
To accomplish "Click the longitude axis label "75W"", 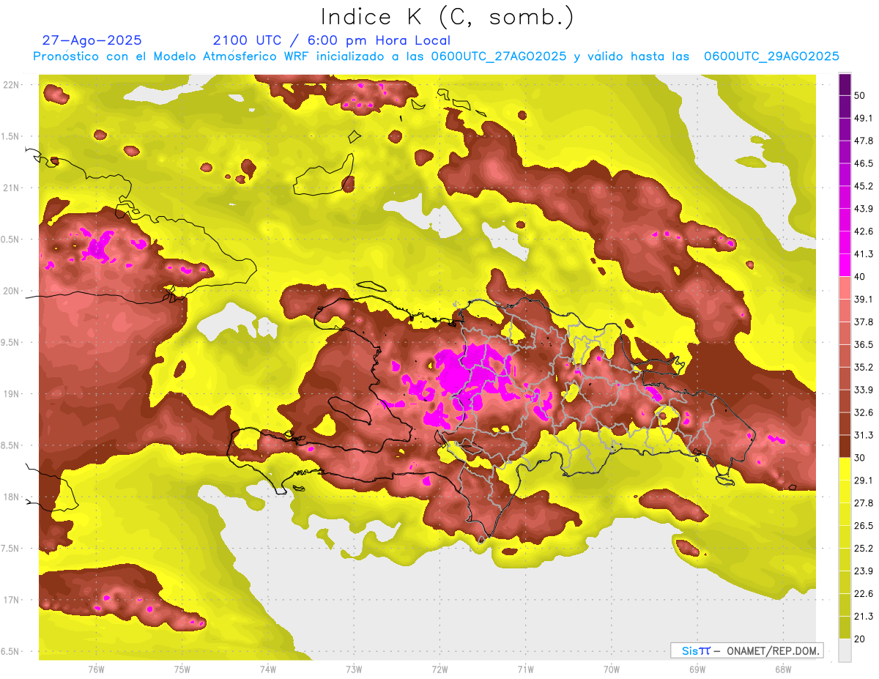I will click(182, 669).
